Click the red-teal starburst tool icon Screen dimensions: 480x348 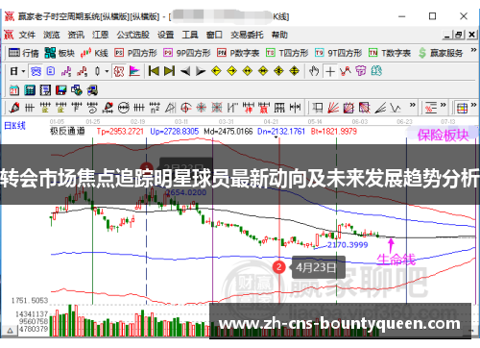click(202, 108)
